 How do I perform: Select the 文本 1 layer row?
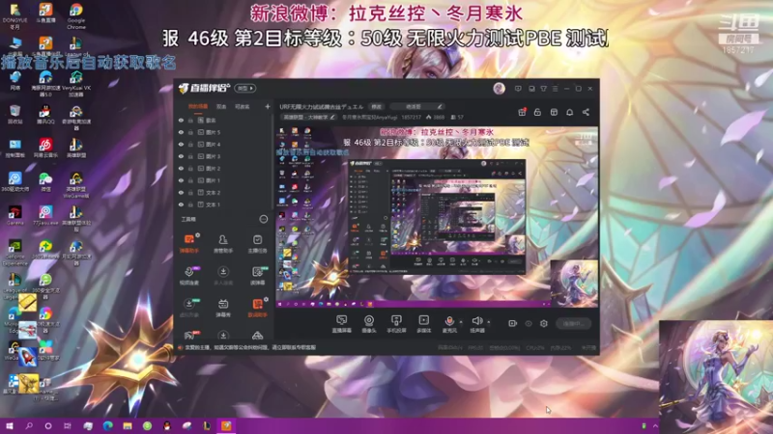(x=223, y=204)
